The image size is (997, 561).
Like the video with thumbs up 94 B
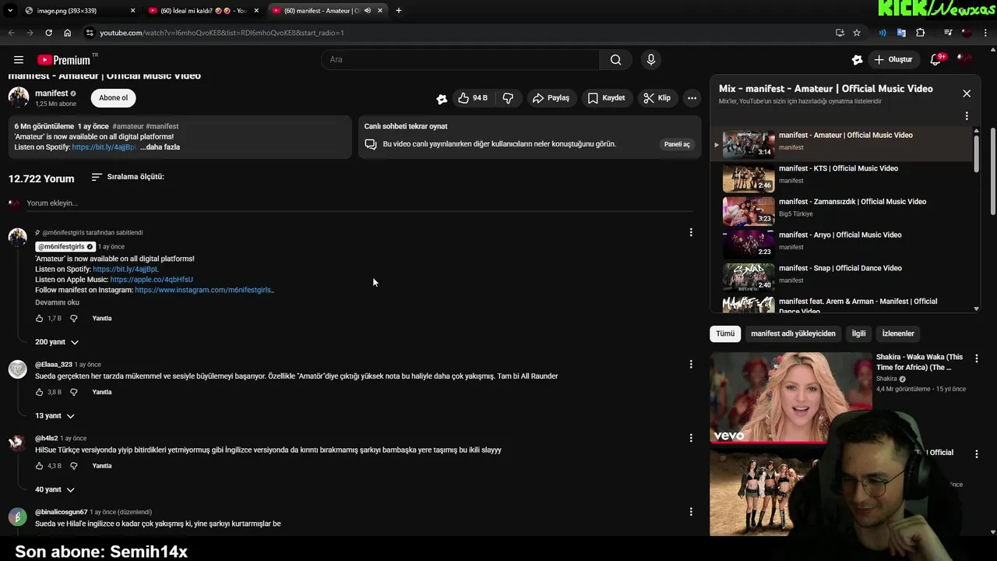(473, 98)
